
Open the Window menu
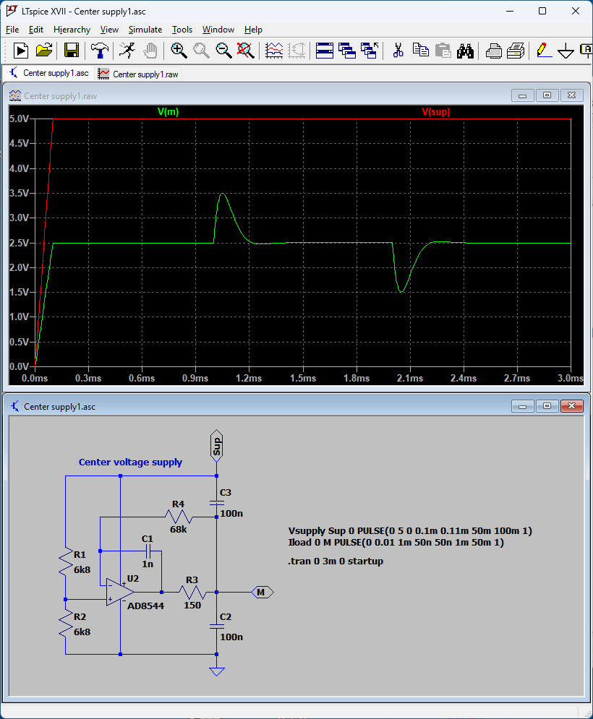click(218, 30)
